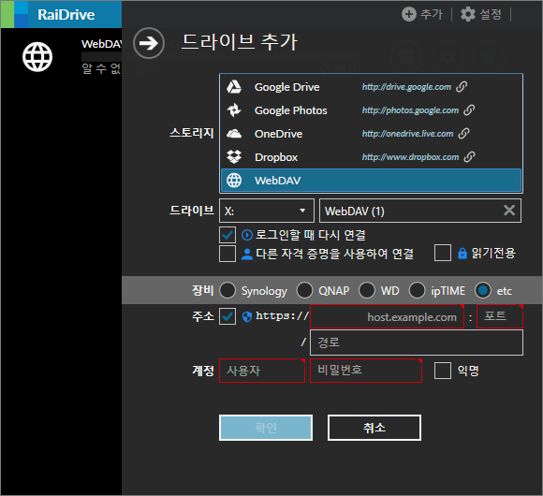This screenshot has height=496, width=543.
Task: Click the 설정 settings button text
Action: pyautogui.click(x=491, y=14)
